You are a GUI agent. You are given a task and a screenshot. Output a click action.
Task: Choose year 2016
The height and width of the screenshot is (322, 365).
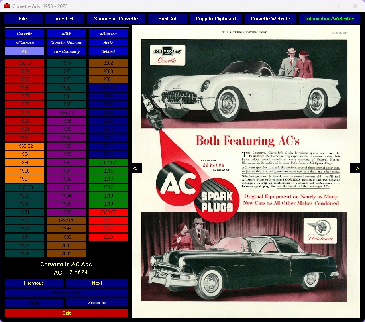click(x=108, y=179)
